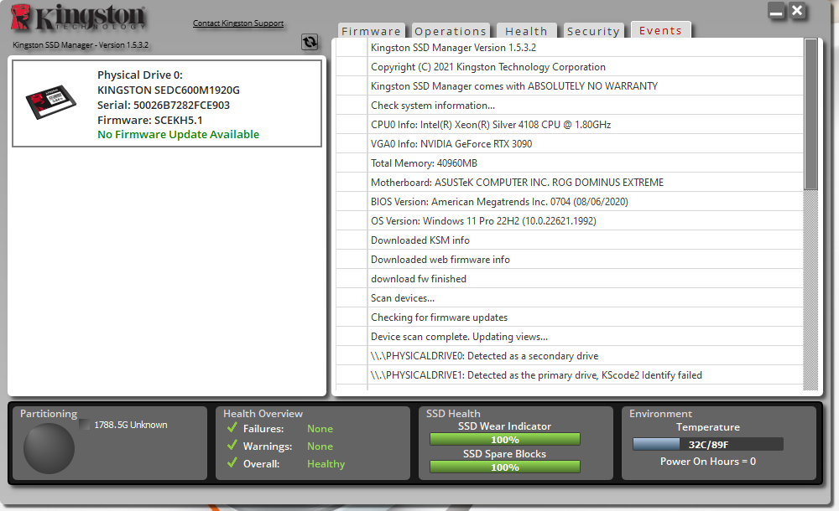Click "1788.5G Unknown" partition label

pyautogui.click(x=131, y=425)
